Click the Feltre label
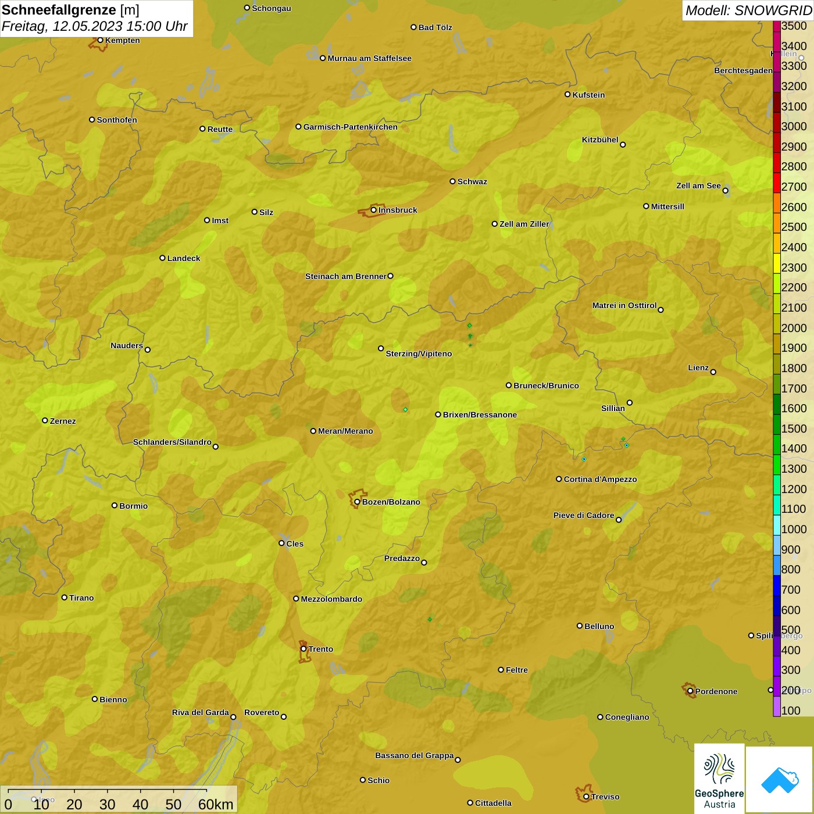Viewport: 814px width, 814px height. pos(516,670)
